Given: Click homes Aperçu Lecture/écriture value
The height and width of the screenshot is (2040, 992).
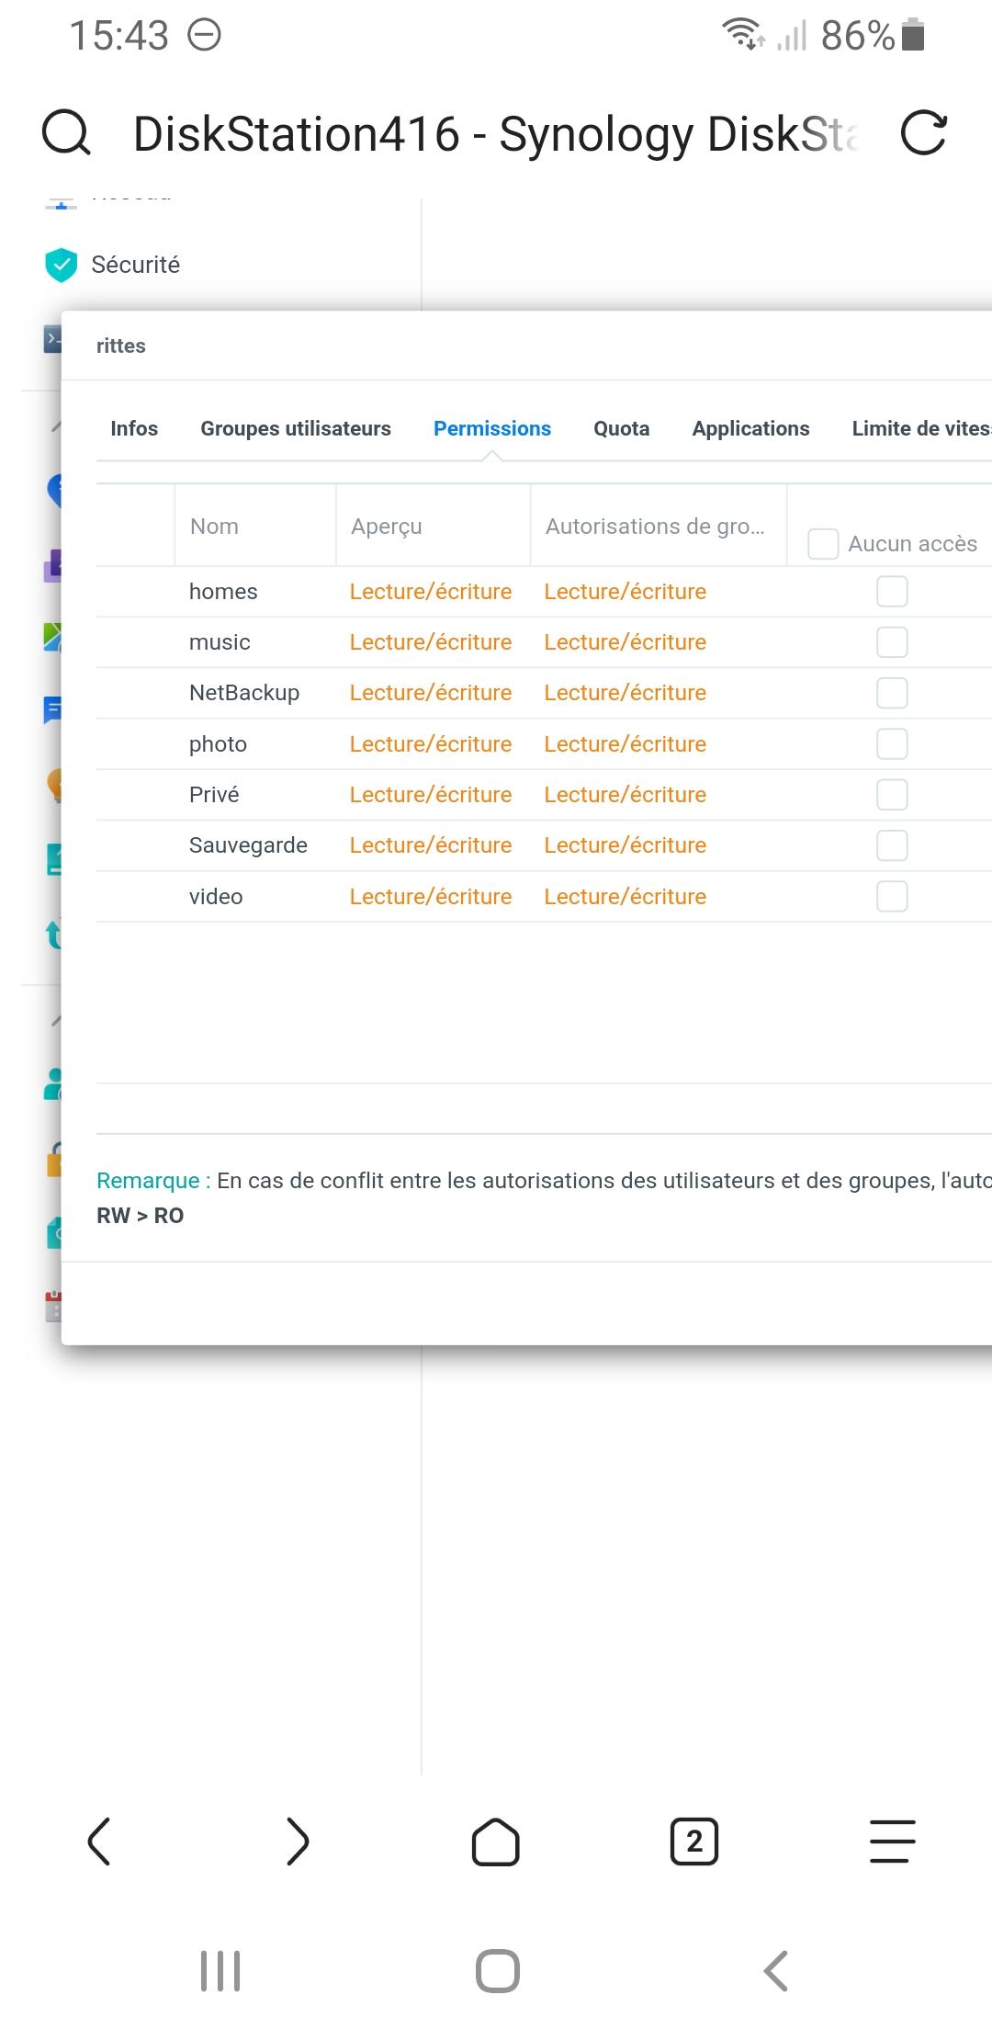Looking at the screenshot, I should 431,592.
